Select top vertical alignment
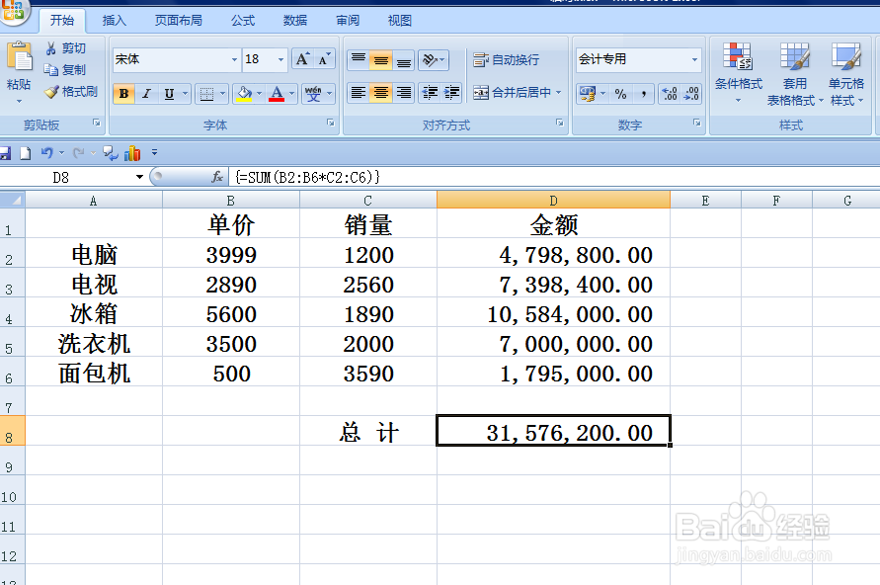The height and width of the screenshot is (585, 880). pos(359,59)
